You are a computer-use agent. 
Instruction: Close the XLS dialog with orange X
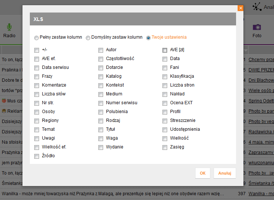(240, 8)
